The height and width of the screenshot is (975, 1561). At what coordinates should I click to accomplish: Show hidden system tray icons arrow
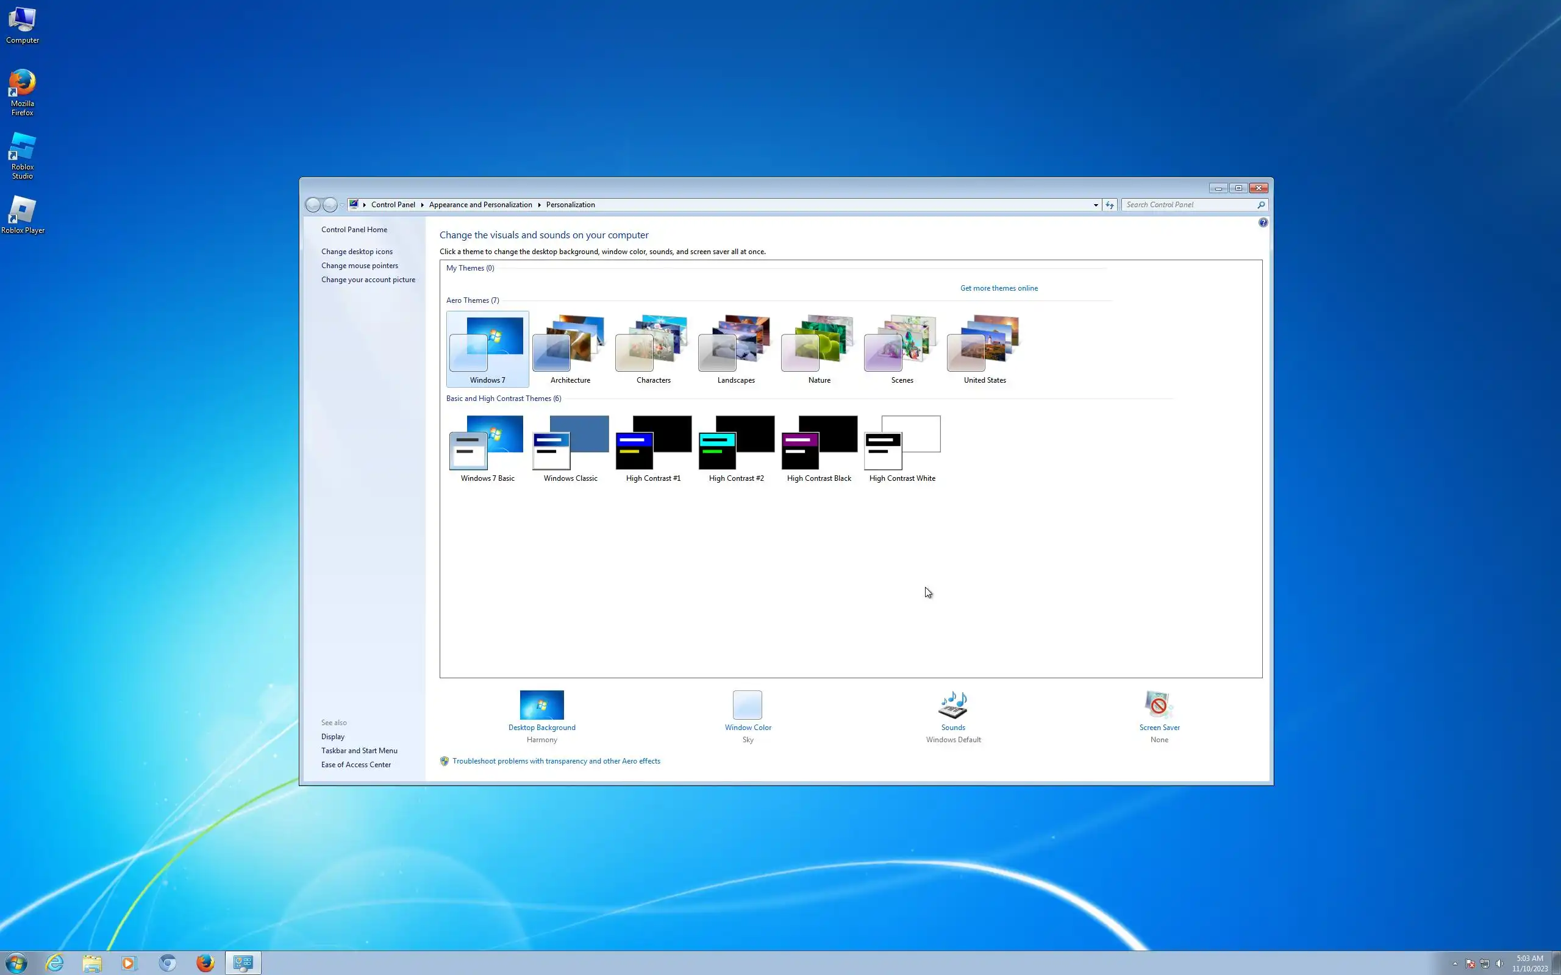coord(1454,963)
